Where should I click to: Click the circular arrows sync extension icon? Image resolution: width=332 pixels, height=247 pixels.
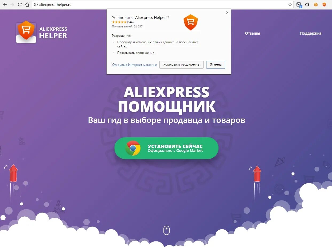(307, 5)
